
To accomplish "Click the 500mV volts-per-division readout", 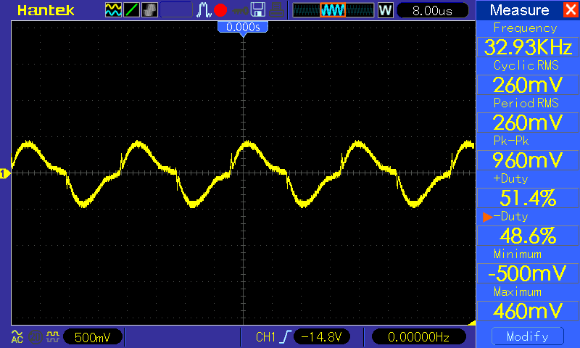I will click(x=93, y=337).
